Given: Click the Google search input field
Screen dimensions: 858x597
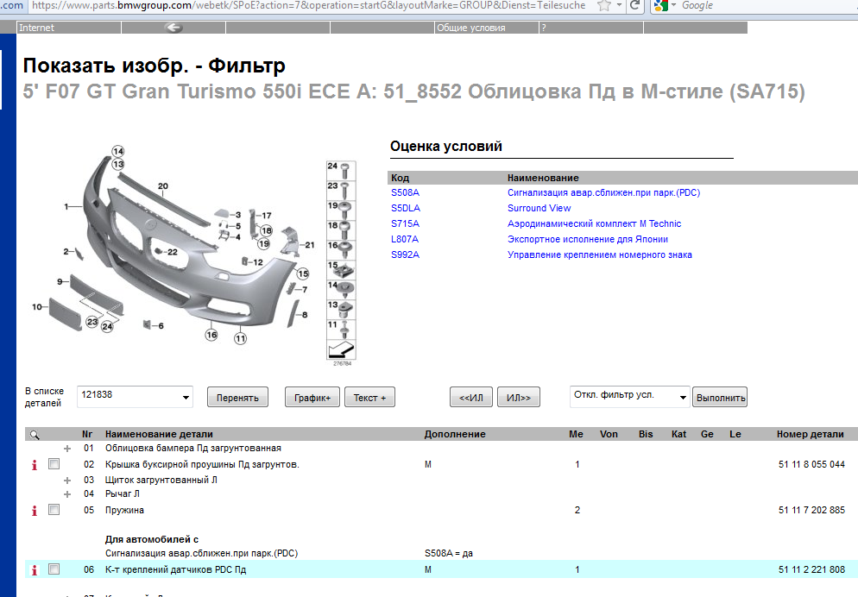Looking at the screenshot, I should point(767,5).
